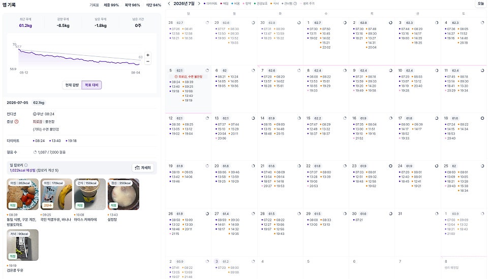Click the weight trend line chart

[79, 58]
